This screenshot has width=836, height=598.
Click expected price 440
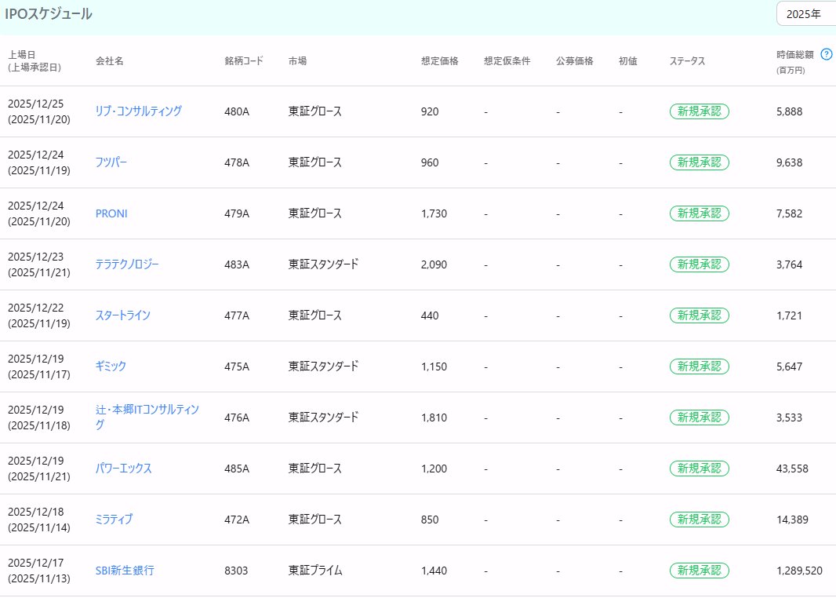coord(430,315)
